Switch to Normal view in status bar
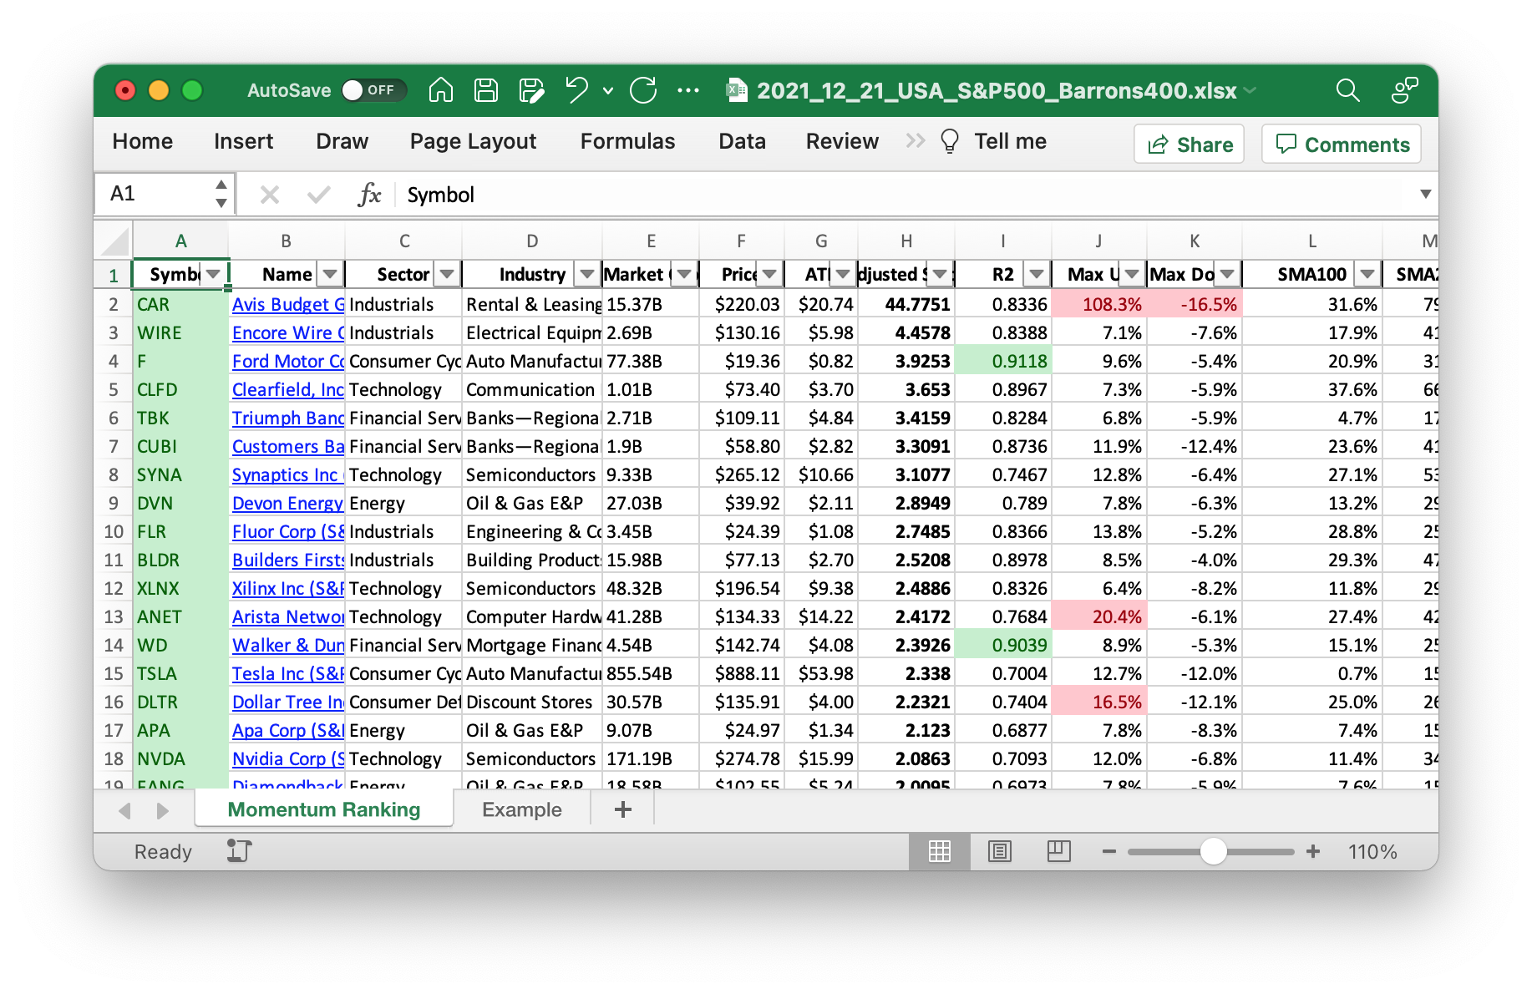This screenshot has height=994, width=1532. coord(940,851)
